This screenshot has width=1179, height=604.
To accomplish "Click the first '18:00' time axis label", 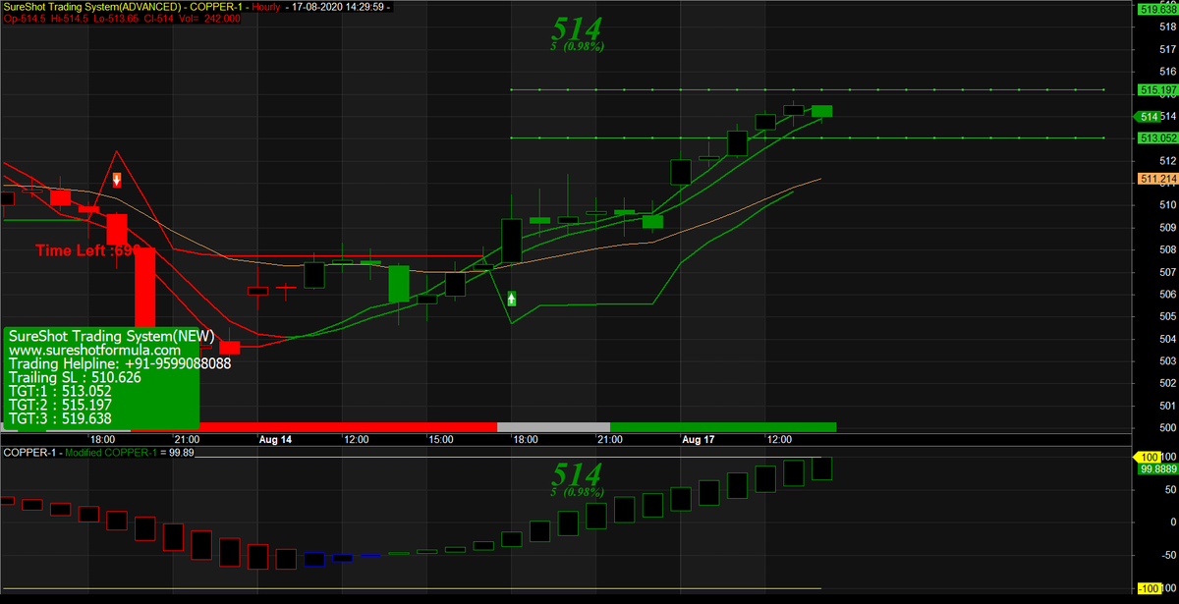I will 103,440.
